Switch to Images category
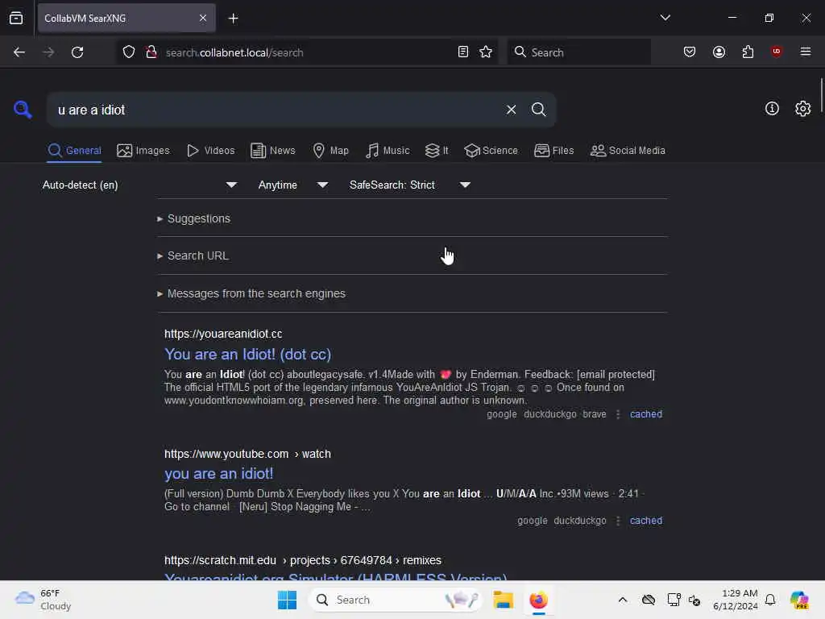This screenshot has height=619, width=825. tap(143, 151)
